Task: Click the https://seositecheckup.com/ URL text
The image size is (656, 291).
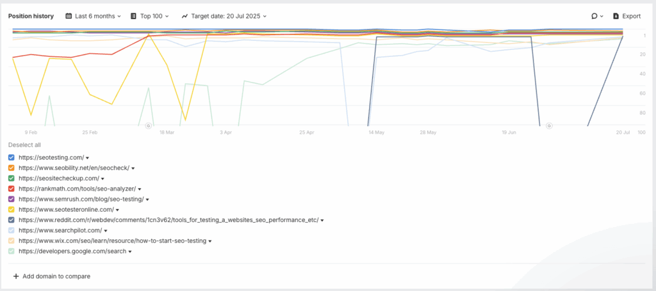Action: (x=59, y=178)
